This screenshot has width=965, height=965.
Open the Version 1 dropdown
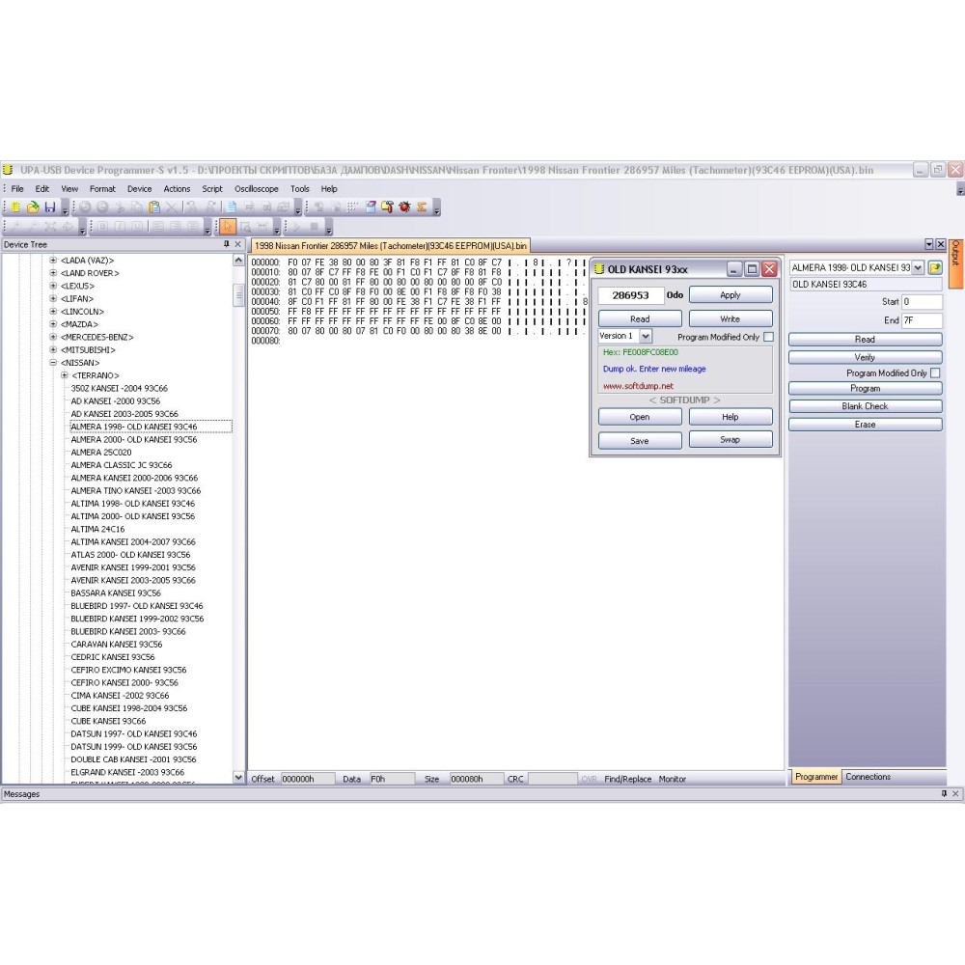click(x=646, y=337)
